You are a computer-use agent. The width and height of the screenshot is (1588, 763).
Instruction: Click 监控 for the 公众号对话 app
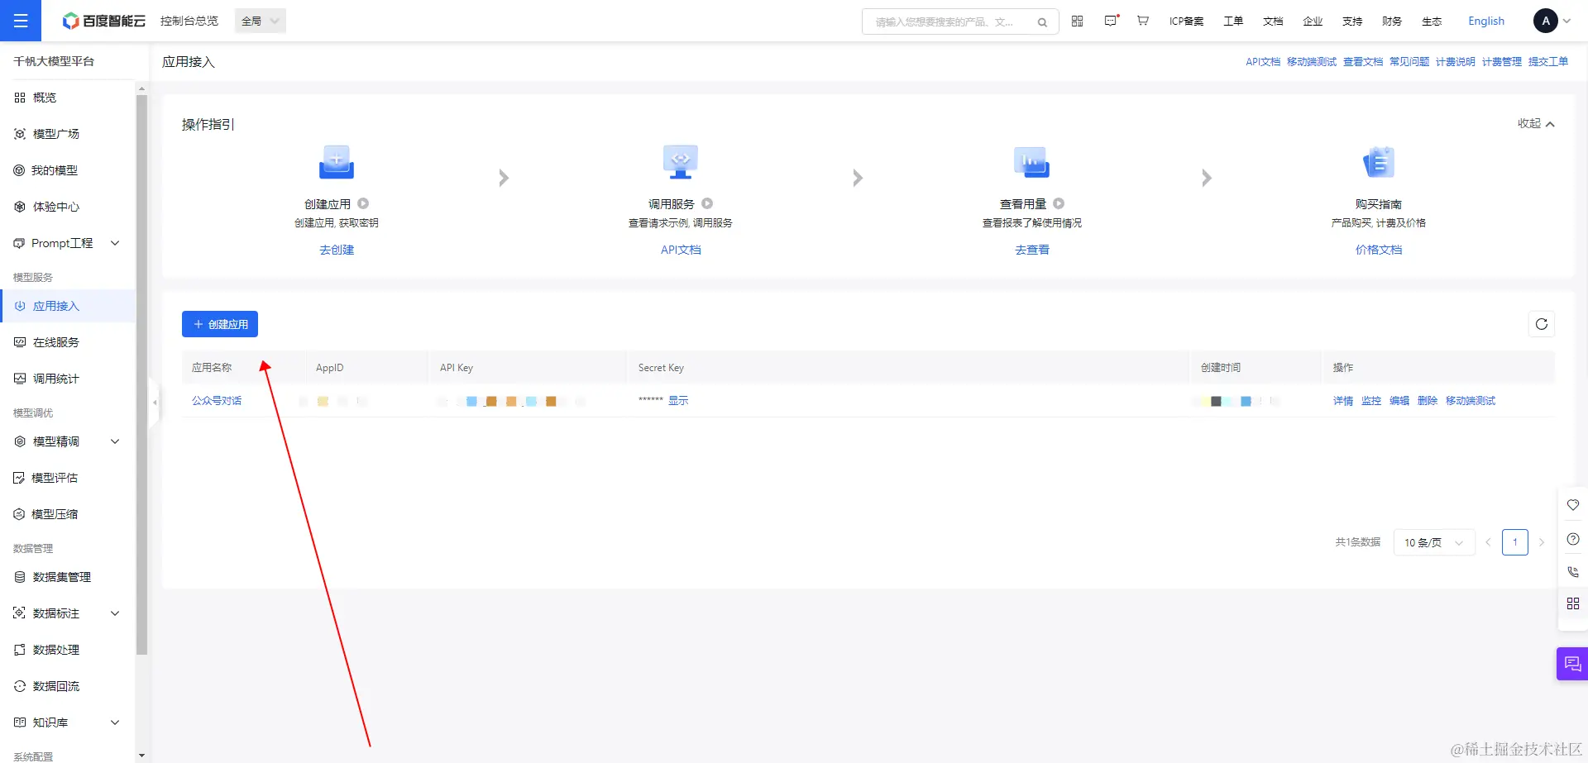(1371, 401)
